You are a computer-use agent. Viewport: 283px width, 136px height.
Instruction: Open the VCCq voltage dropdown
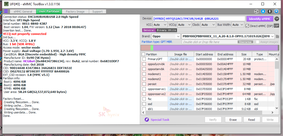tap(184, 25)
